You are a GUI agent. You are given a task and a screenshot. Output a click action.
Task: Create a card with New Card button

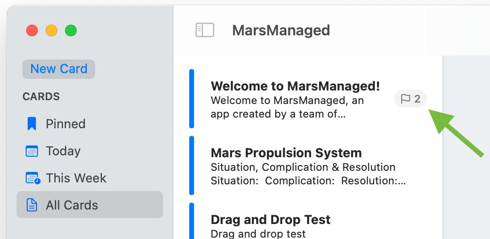coord(59,69)
